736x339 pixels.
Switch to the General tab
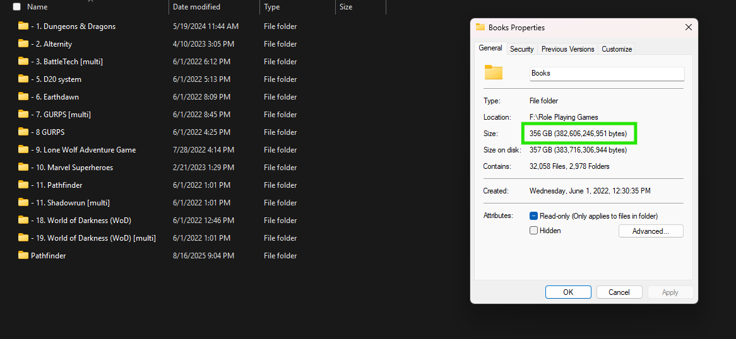tap(490, 48)
